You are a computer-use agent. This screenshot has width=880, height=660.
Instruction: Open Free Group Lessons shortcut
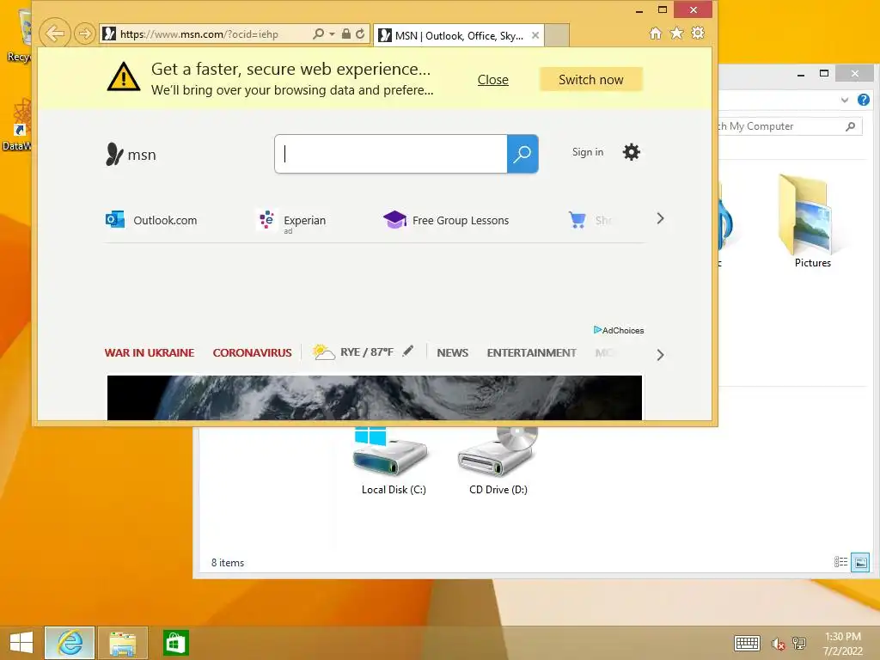[x=446, y=220]
